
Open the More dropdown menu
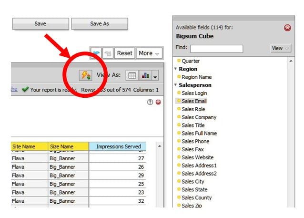pyautogui.click(x=150, y=53)
